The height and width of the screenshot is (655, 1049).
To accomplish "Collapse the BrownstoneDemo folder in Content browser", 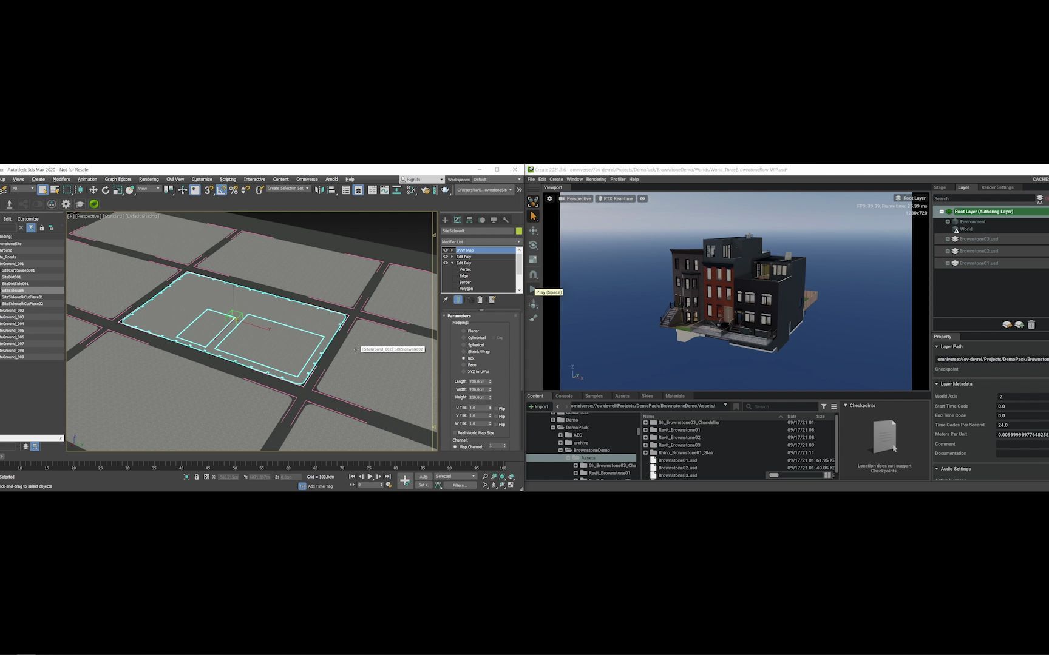I will 562,450.
